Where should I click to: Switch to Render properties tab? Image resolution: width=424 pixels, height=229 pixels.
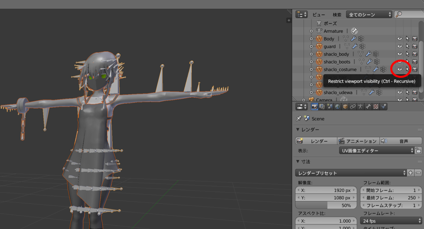(314, 107)
